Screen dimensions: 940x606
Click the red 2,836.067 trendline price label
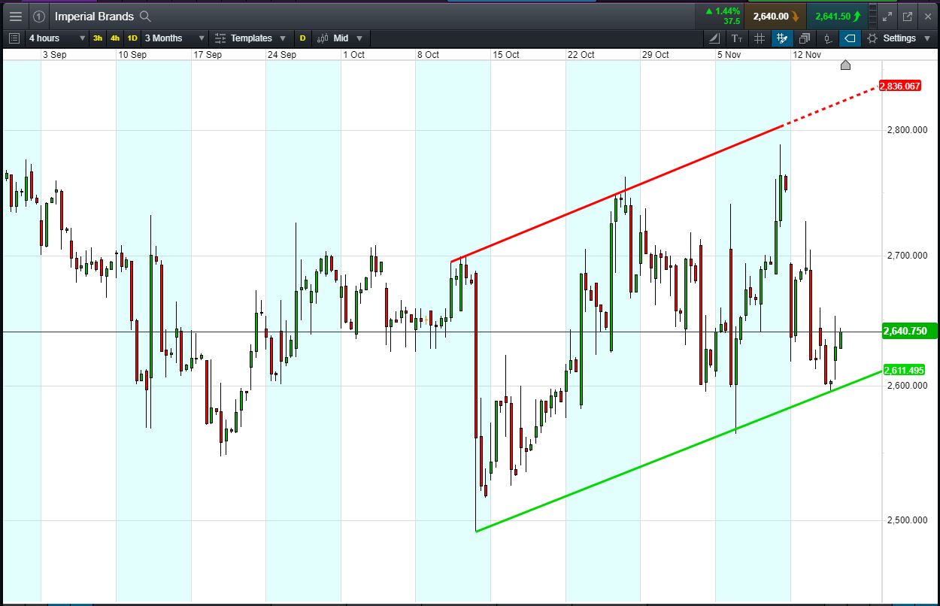coord(901,86)
